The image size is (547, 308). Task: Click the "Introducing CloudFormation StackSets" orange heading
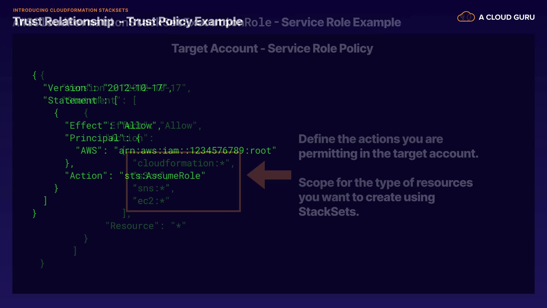(x=71, y=10)
